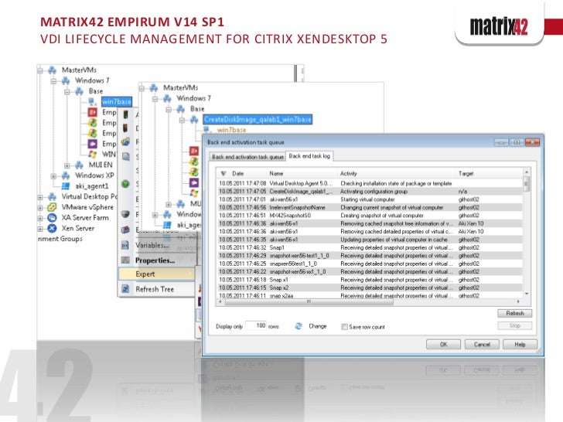Click the red package icon in middle tree

(194, 151)
